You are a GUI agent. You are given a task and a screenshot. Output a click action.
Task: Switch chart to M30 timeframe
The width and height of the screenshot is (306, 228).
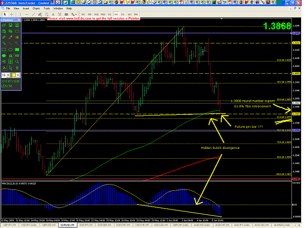point(103,14)
